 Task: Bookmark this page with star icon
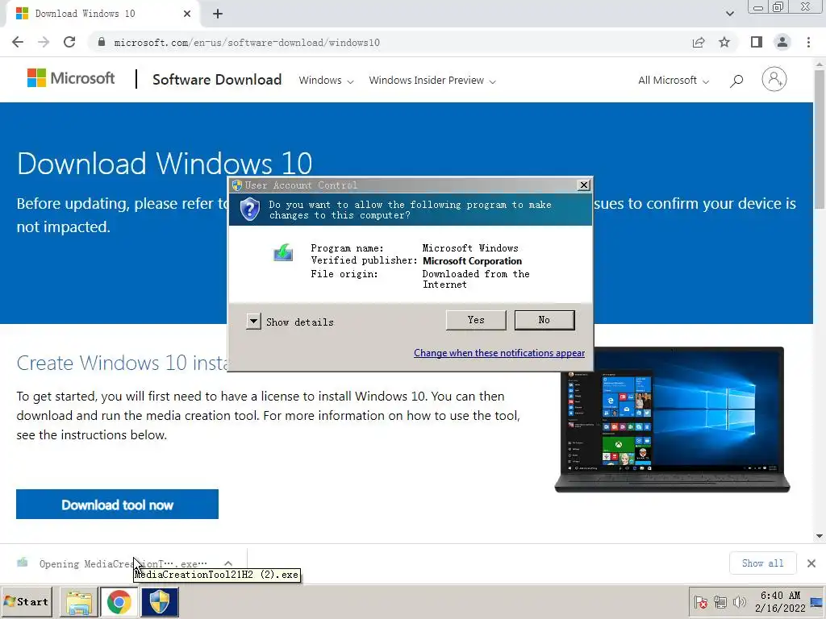coord(724,42)
